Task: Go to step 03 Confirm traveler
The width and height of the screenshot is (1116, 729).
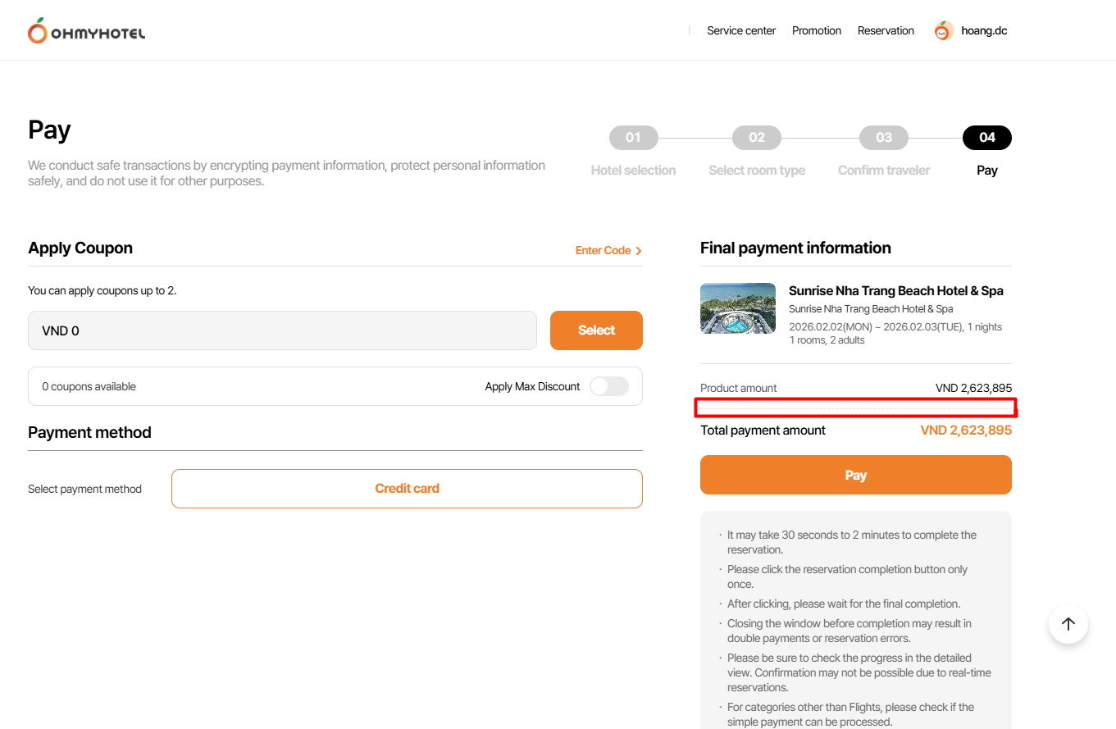Action: (x=884, y=138)
